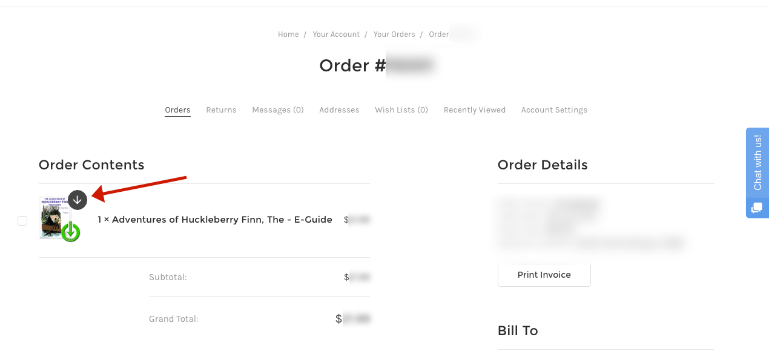The height and width of the screenshot is (360, 769).
Task: Navigate to Your Account breadcrumb
Action: (x=336, y=34)
